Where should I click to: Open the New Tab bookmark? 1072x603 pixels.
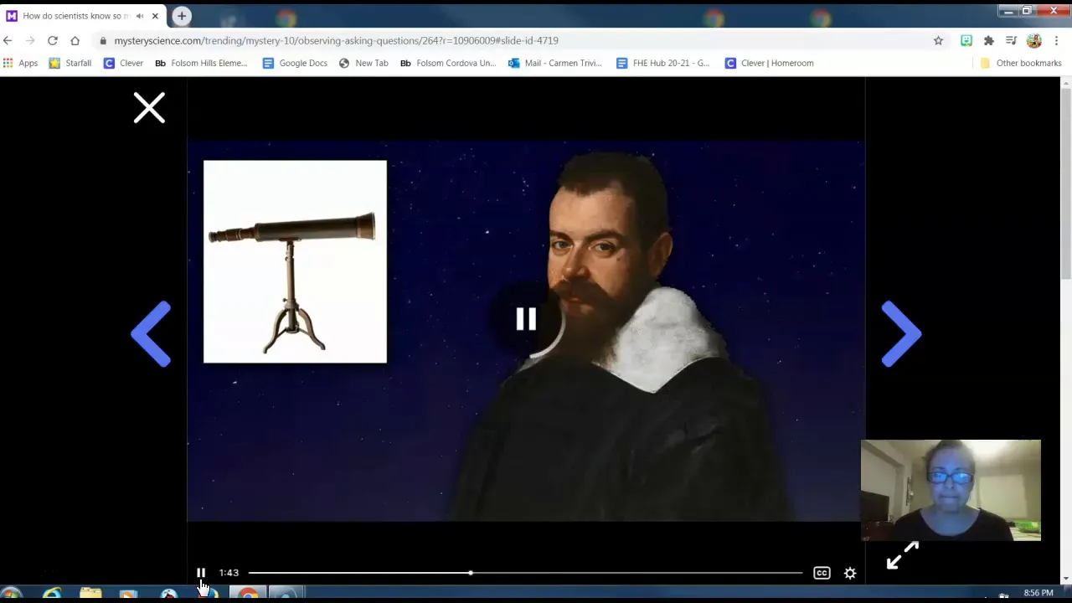click(x=363, y=63)
